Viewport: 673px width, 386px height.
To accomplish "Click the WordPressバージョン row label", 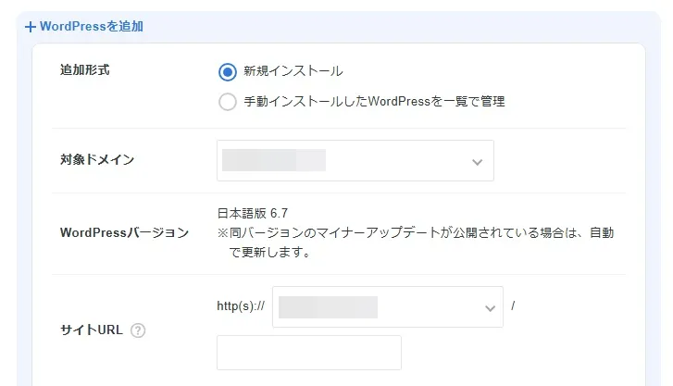I will pyautogui.click(x=124, y=232).
